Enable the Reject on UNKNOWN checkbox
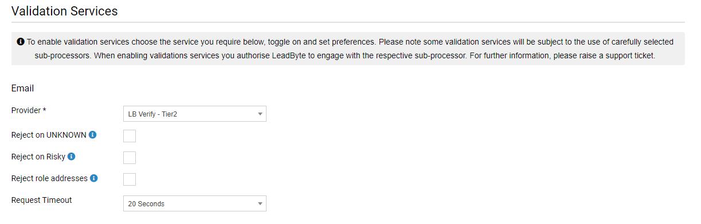The height and width of the screenshot is (224, 701). [130, 136]
